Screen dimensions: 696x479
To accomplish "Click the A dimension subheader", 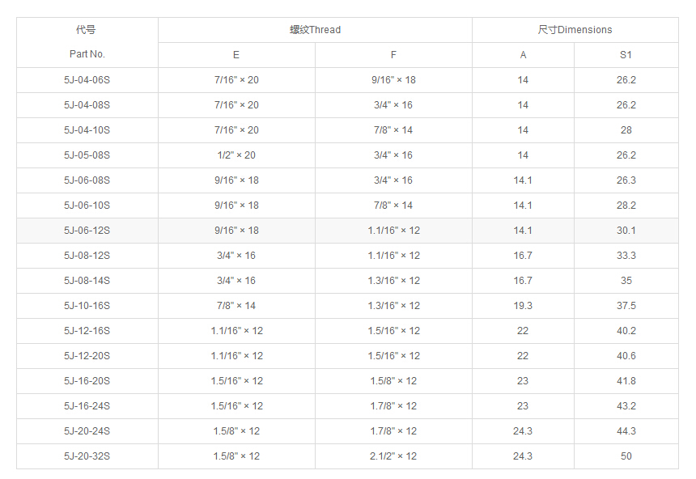I will click(x=523, y=55).
